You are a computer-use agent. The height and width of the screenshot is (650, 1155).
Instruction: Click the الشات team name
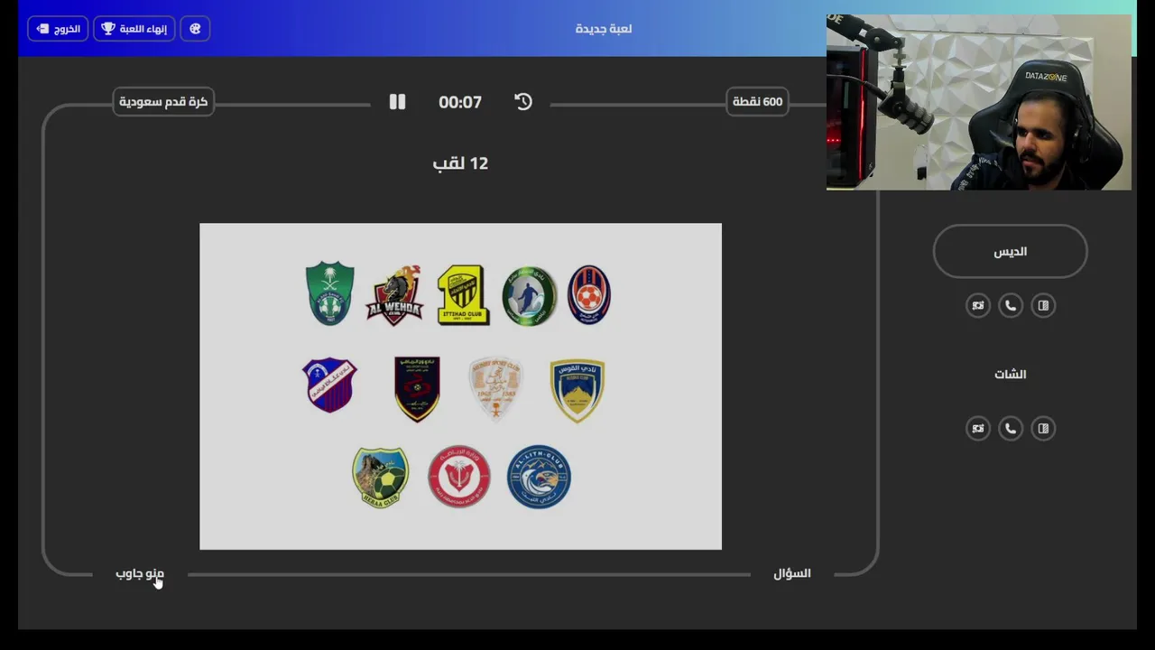[1010, 374]
